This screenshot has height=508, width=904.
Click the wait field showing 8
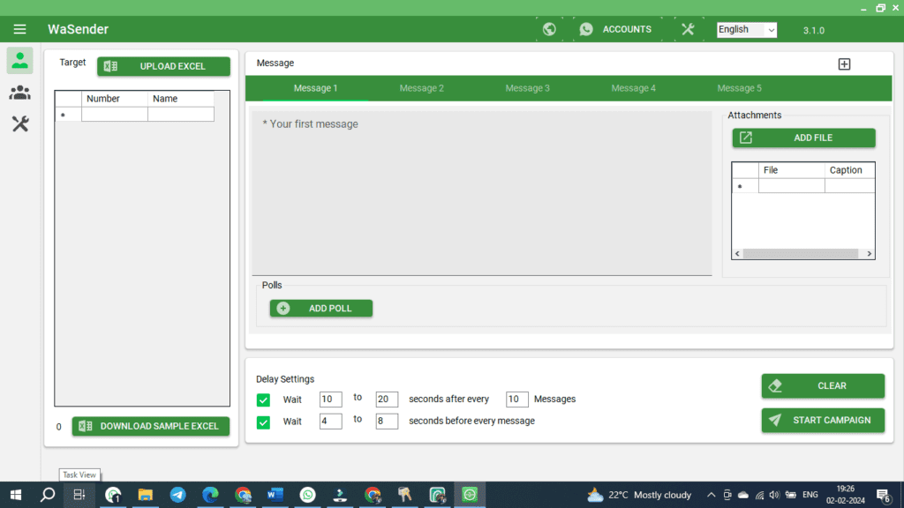[x=387, y=421]
